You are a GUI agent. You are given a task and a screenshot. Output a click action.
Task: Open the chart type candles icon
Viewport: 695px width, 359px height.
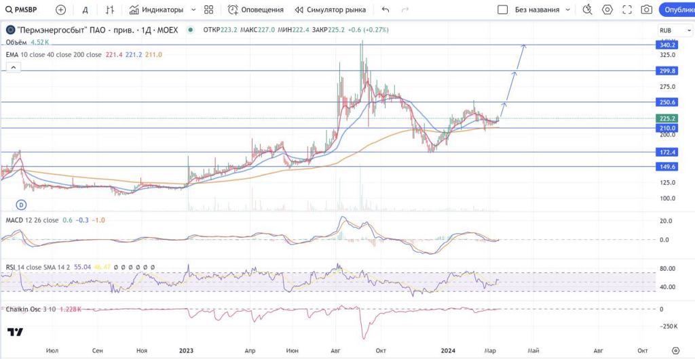pos(109,10)
